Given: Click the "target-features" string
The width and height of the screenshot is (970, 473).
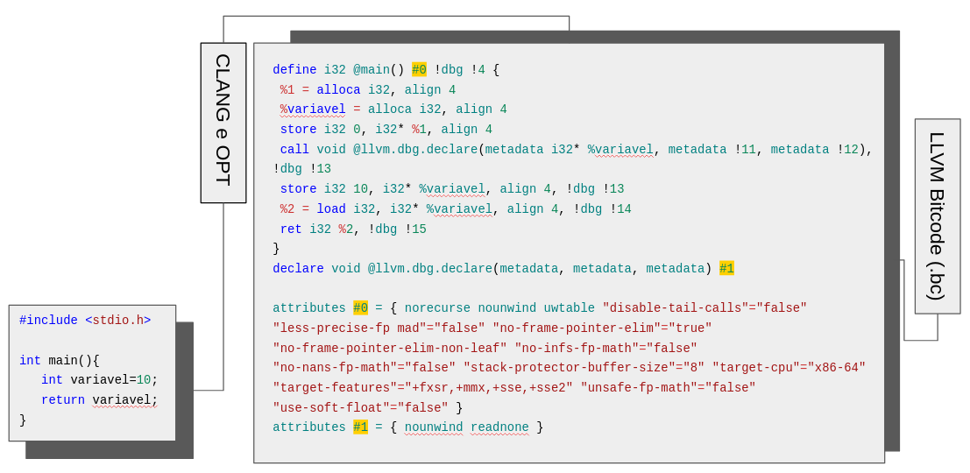Looking at the screenshot, I should 335,388.
